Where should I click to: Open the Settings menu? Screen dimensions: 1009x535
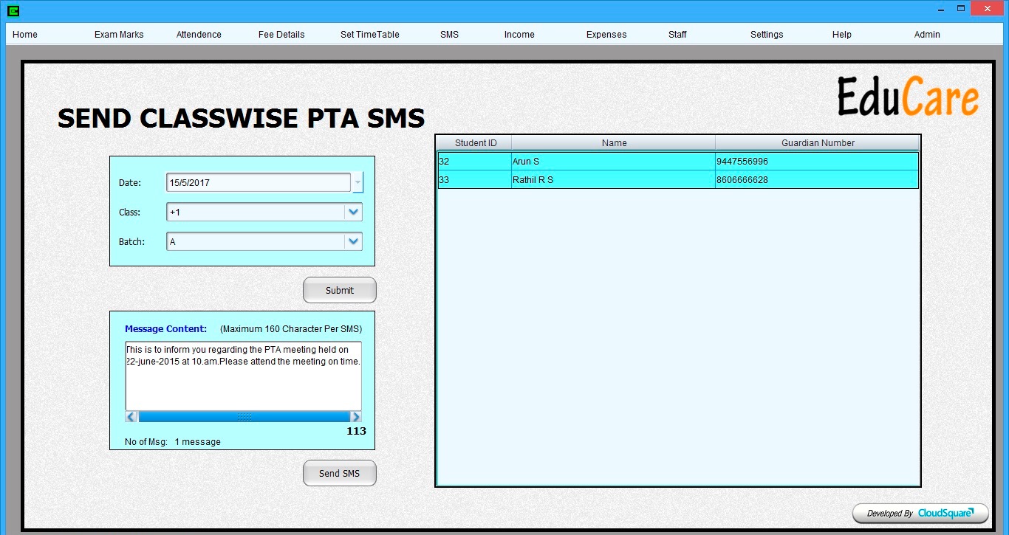(x=767, y=35)
